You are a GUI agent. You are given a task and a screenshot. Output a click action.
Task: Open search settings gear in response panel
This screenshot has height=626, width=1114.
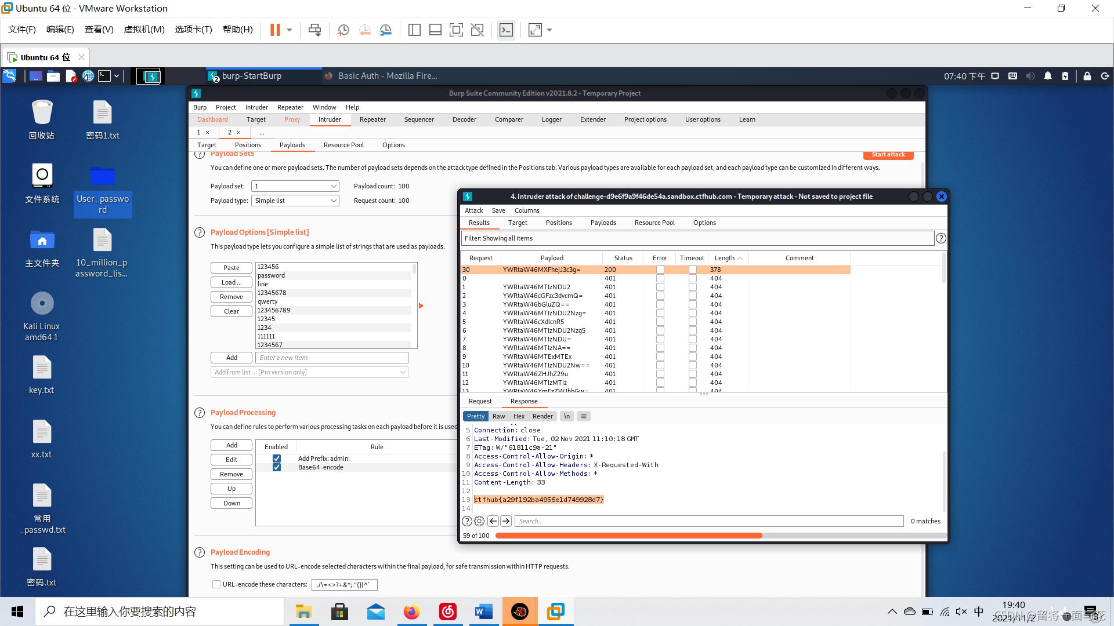click(479, 521)
